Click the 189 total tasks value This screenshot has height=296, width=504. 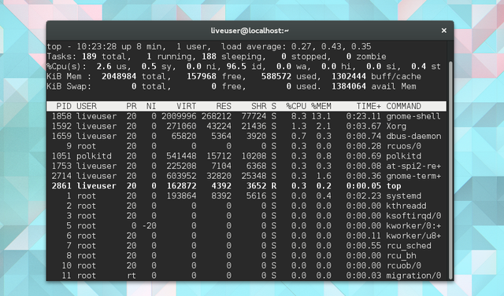pyautogui.click(x=89, y=57)
